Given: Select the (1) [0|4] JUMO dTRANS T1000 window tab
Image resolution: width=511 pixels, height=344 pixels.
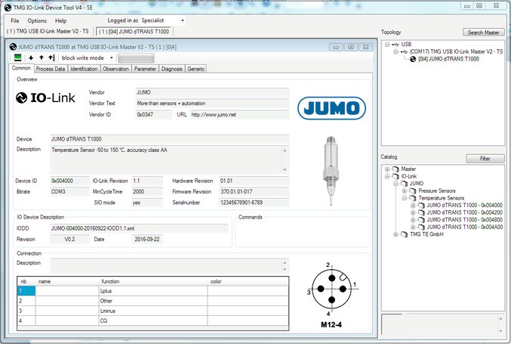Looking at the screenshot, I should [x=134, y=32].
